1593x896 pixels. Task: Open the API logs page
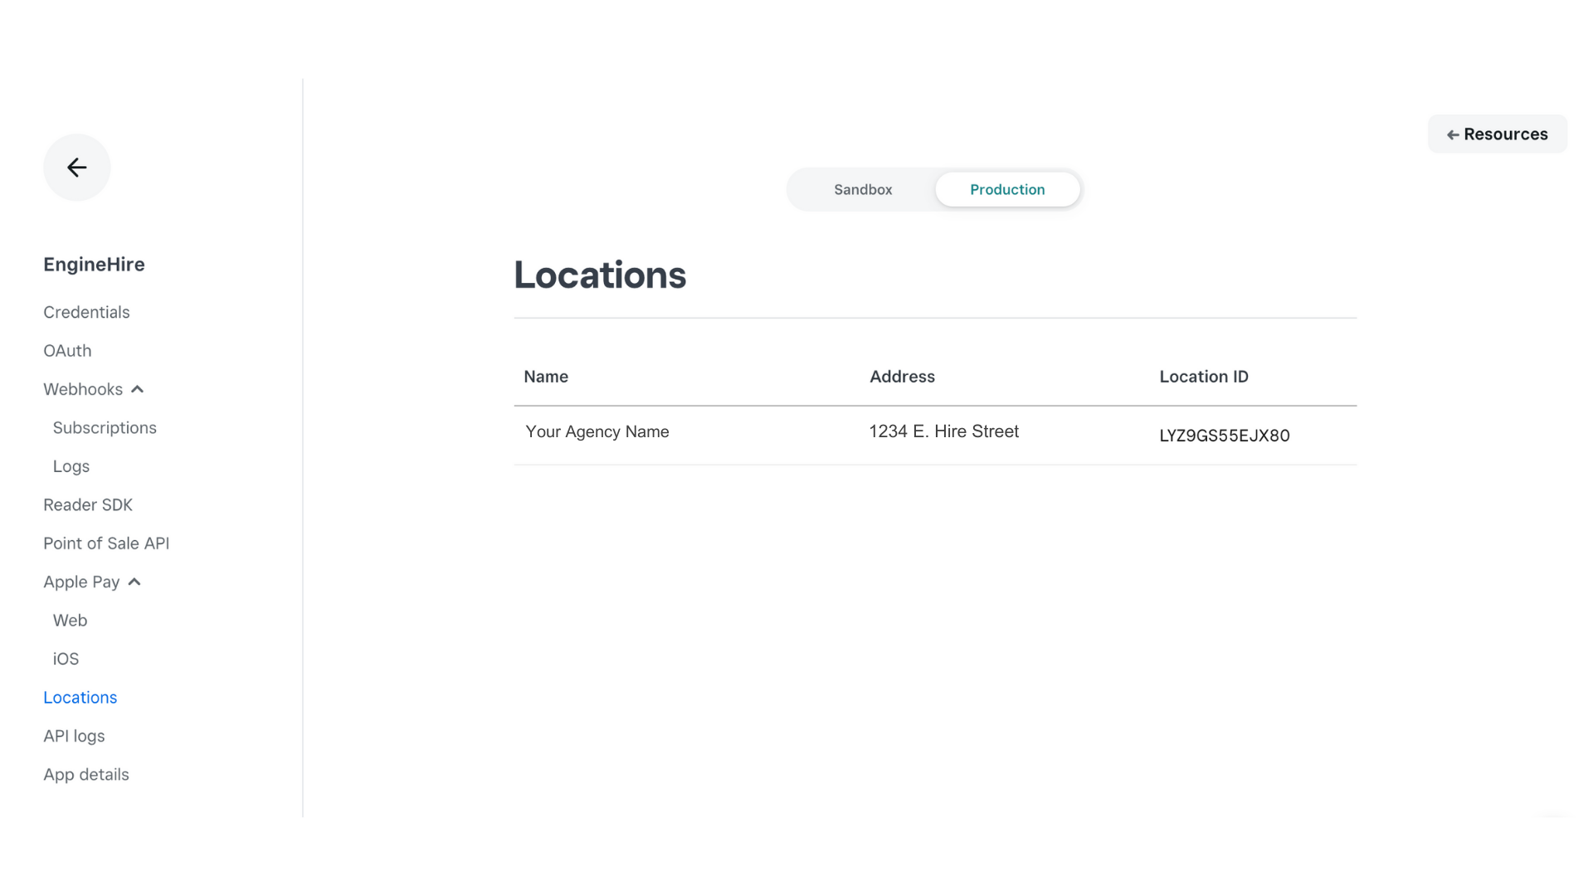[74, 735]
